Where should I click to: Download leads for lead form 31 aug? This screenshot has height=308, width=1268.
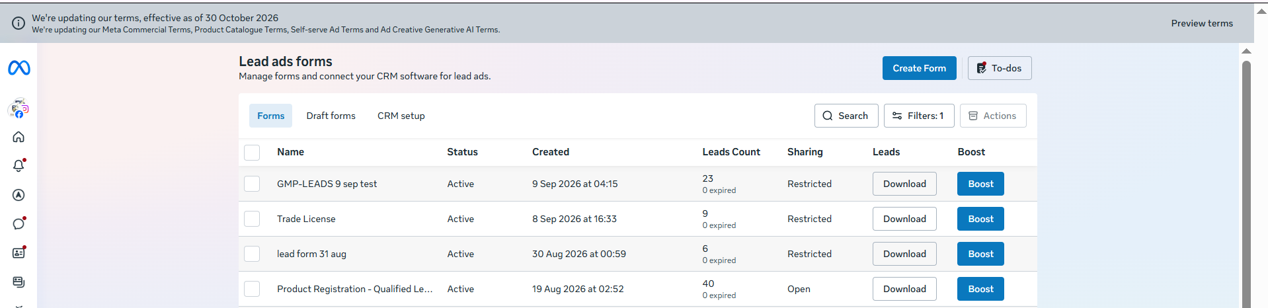coord(904,254)
